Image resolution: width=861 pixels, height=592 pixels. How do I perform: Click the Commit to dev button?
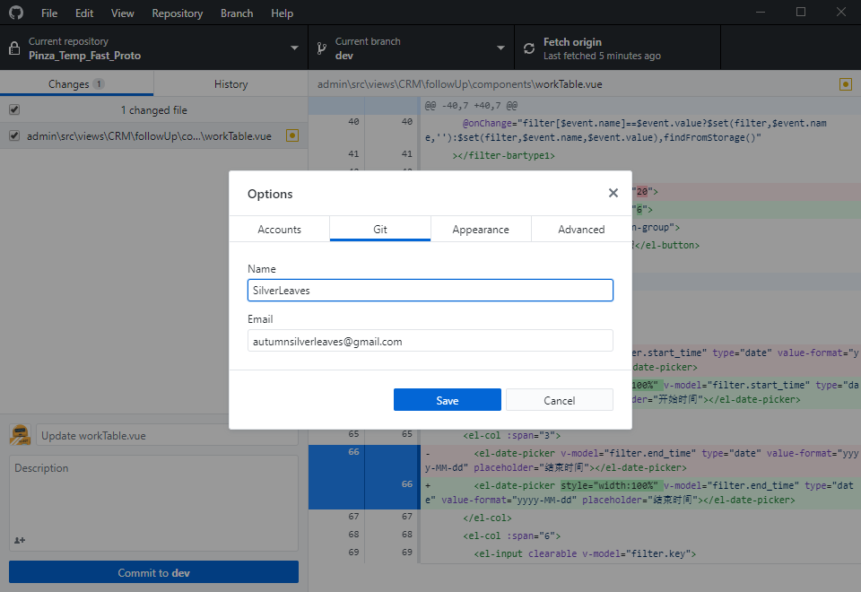(x=152, y=571)
